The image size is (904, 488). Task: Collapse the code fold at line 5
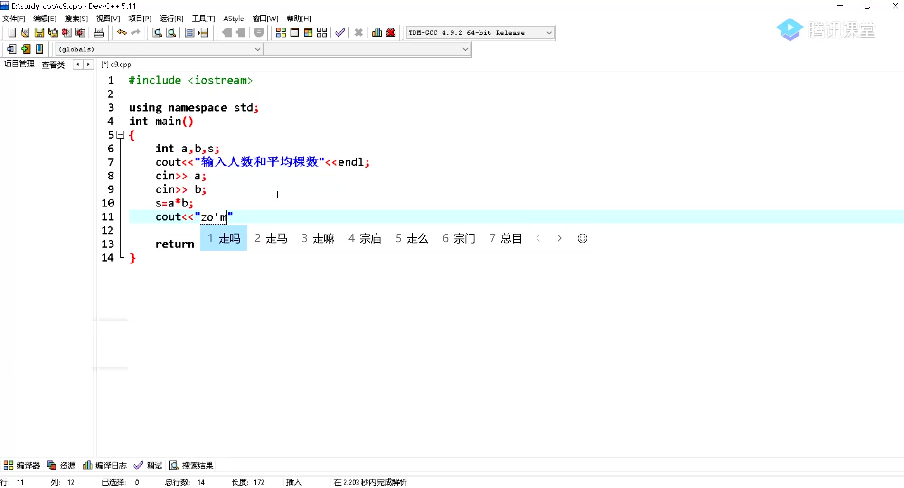click(x=121, y=135)
